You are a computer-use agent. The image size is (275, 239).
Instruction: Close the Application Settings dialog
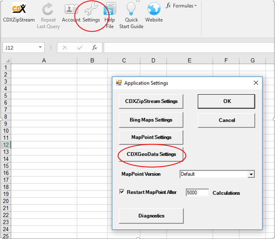coord(256,83)
